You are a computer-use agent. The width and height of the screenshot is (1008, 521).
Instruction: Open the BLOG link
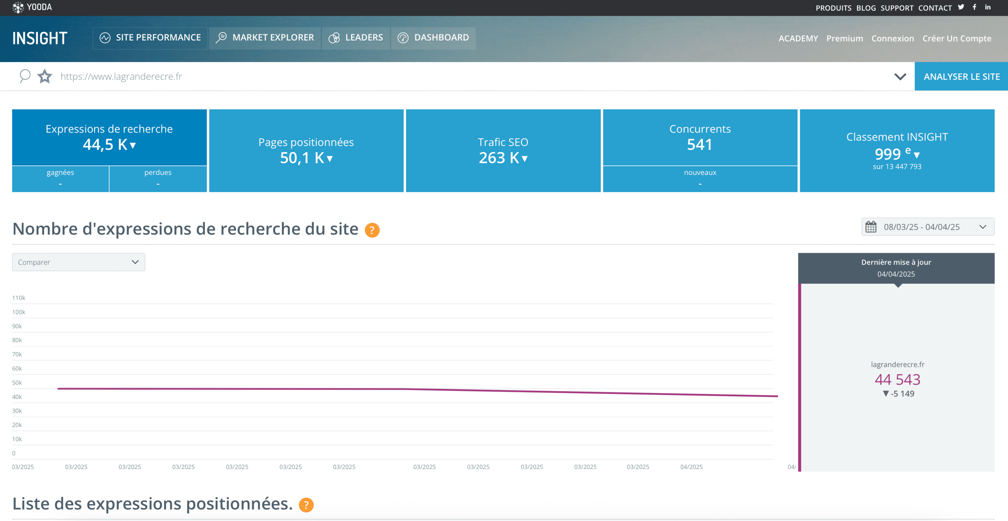(866, 8)
